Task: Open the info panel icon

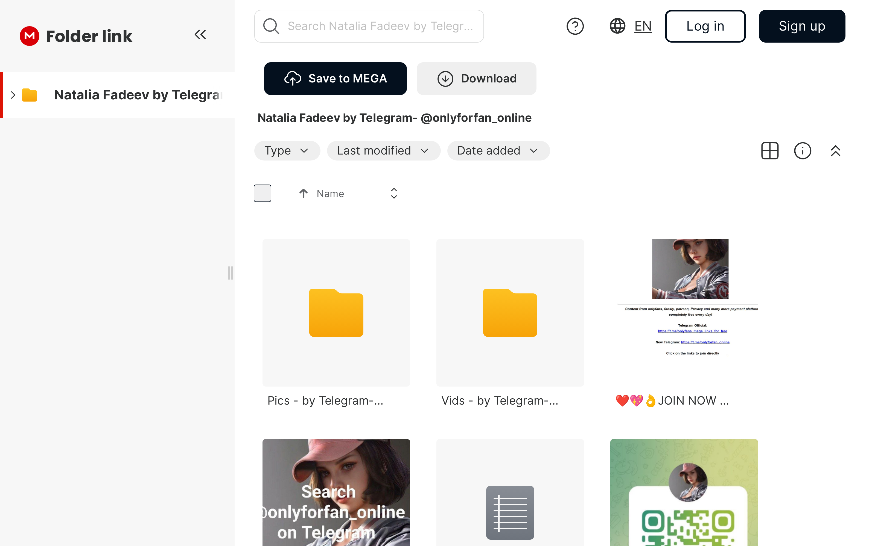Action: click(x=803, y=151)
